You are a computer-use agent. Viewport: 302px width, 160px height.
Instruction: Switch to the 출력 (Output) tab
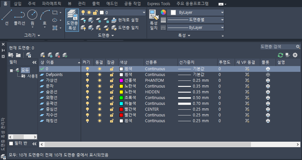96,4
